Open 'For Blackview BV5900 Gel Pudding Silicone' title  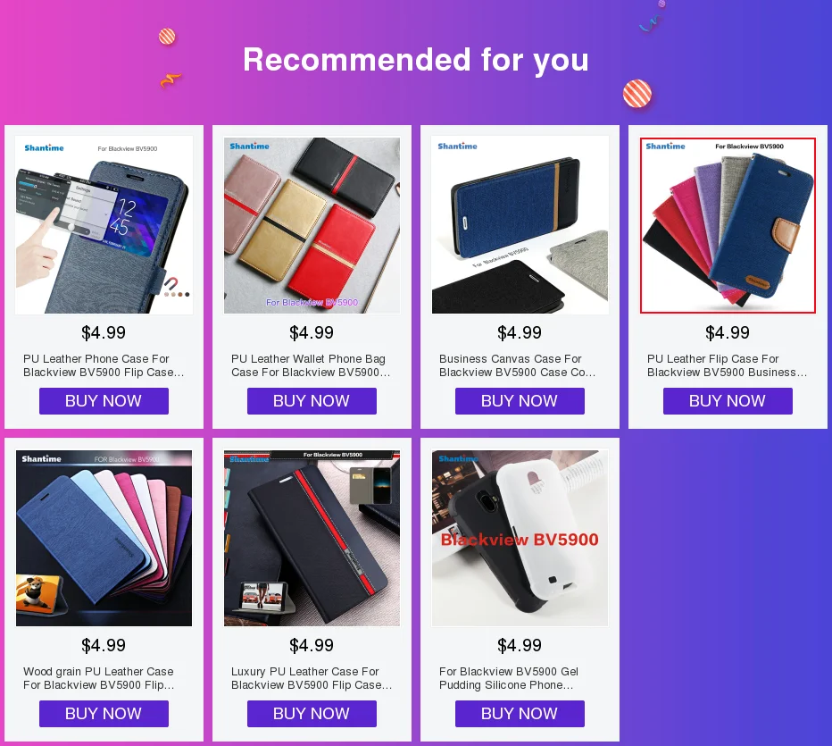509,678
